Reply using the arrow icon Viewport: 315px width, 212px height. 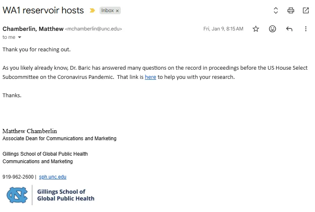pyautogui.click(x=289, y=29)
